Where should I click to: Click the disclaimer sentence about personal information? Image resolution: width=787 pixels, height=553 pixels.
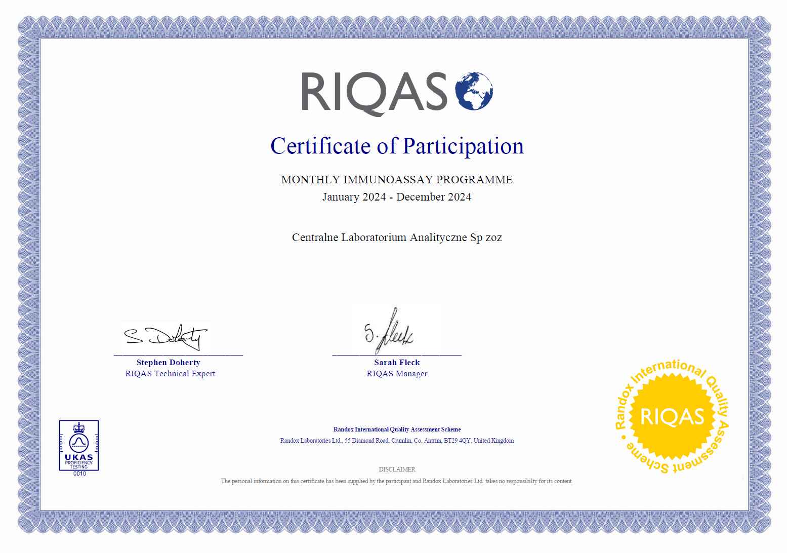click(397, 481)
